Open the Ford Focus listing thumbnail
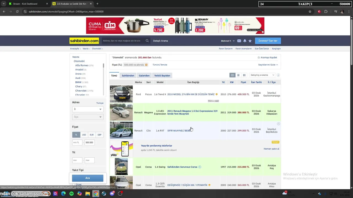 tap(121, 94)
